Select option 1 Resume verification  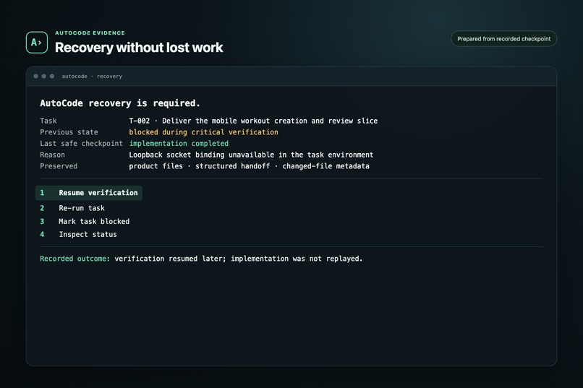click(89, 193)
